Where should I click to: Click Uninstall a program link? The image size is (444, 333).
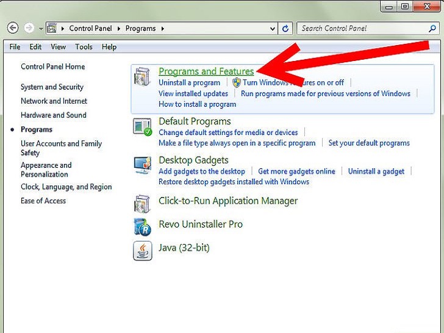coord(189,83)
